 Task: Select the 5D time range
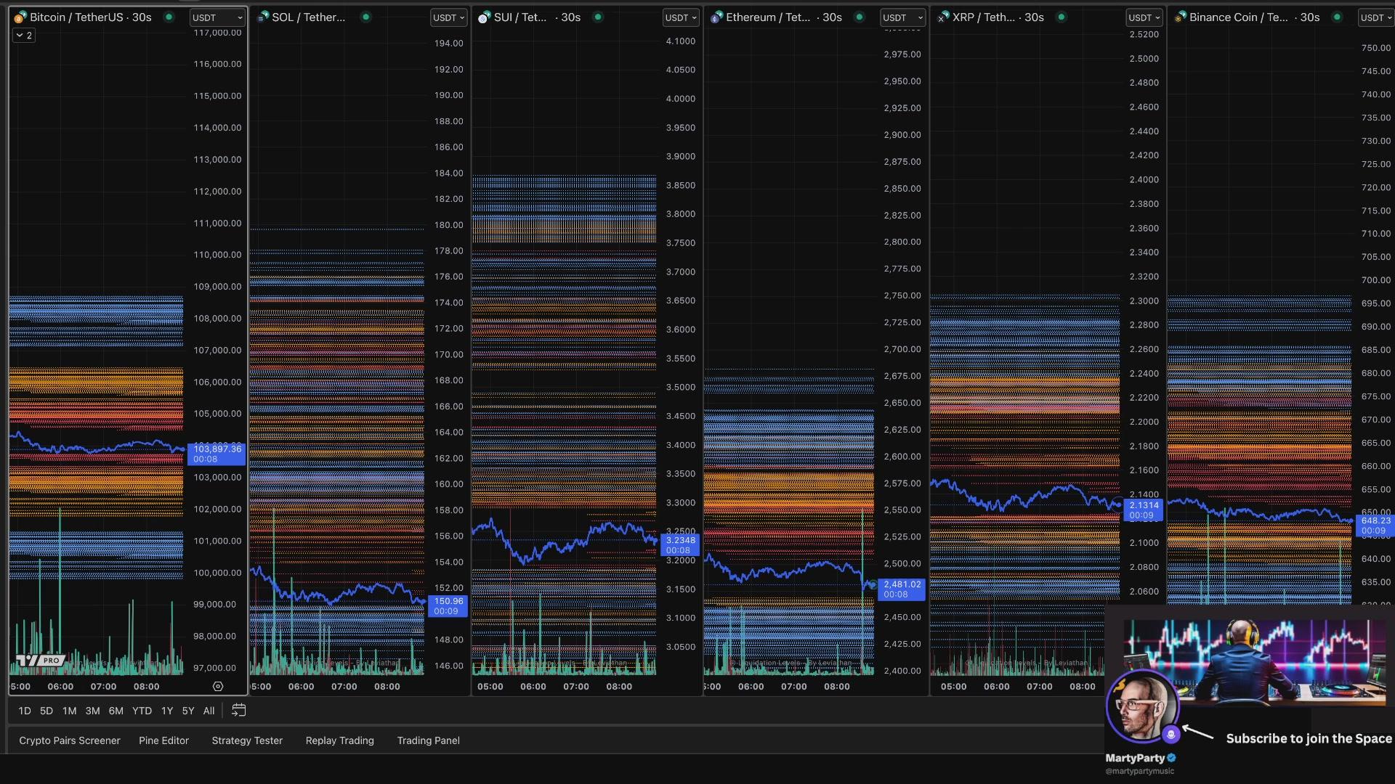tap(46, 711)
